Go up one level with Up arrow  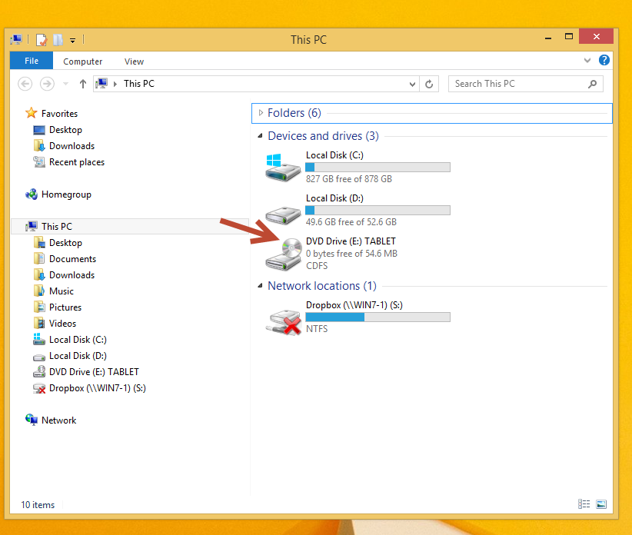coord(82,84)
